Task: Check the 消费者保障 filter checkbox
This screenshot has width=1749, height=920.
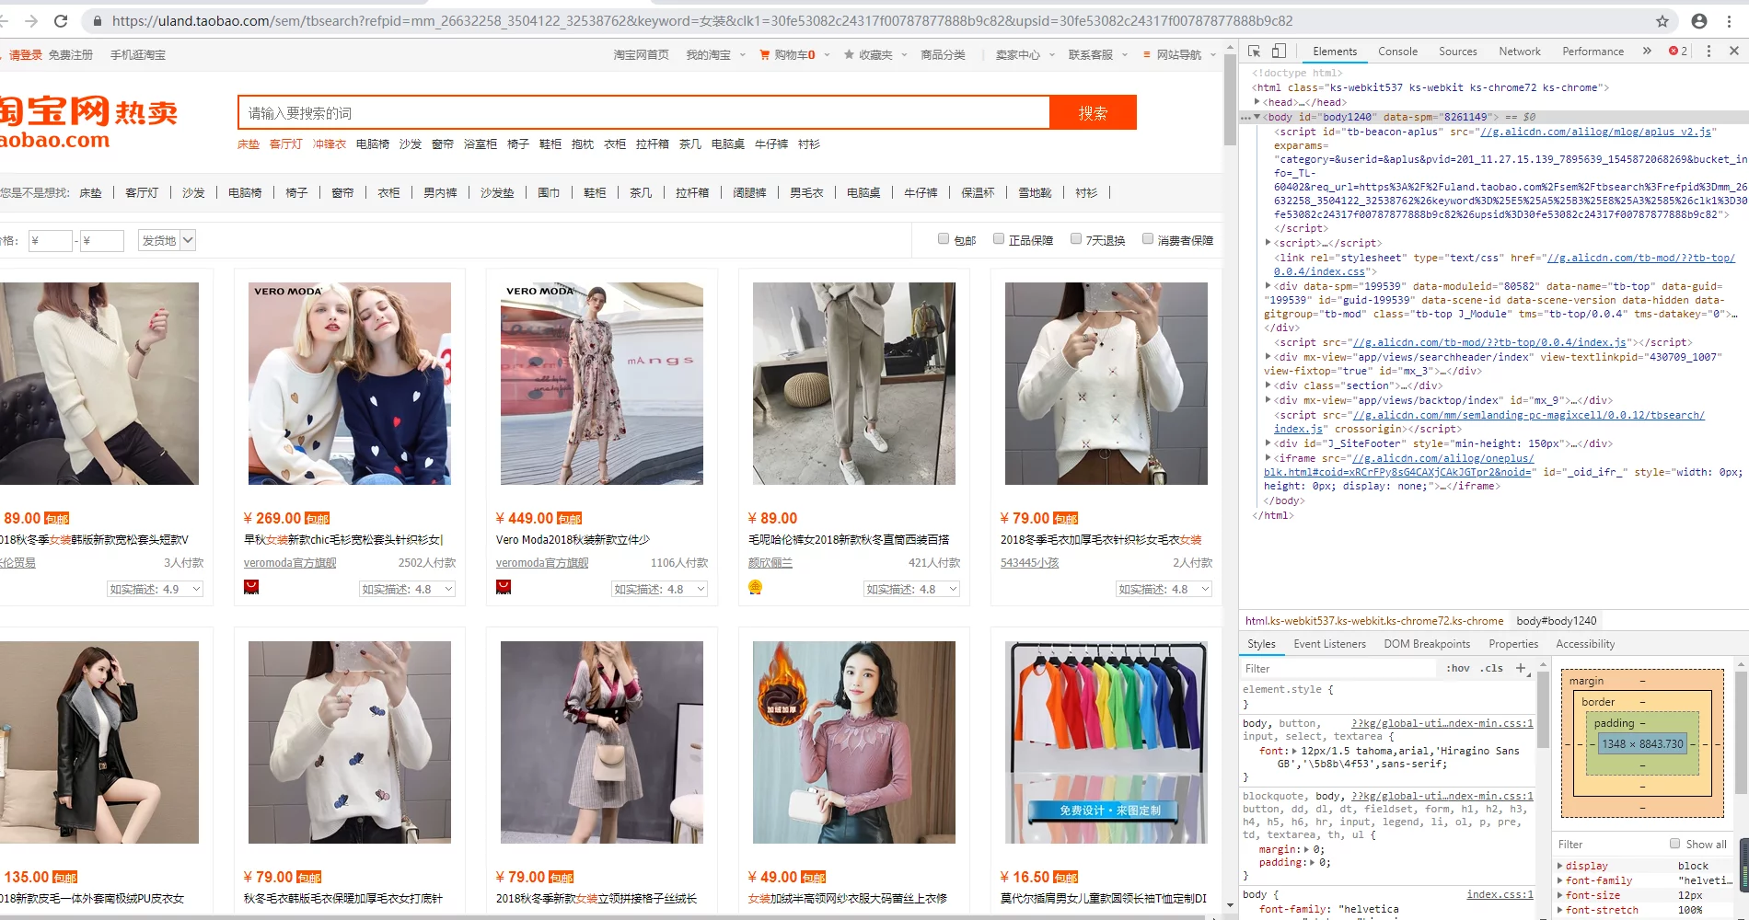Action: pyautogui.click(x=1148, y=239)
